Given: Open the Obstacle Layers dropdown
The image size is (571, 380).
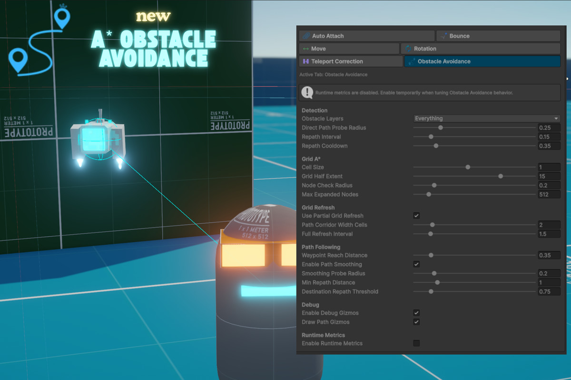Looking at the screenshot, I should [x=486, y=118].
